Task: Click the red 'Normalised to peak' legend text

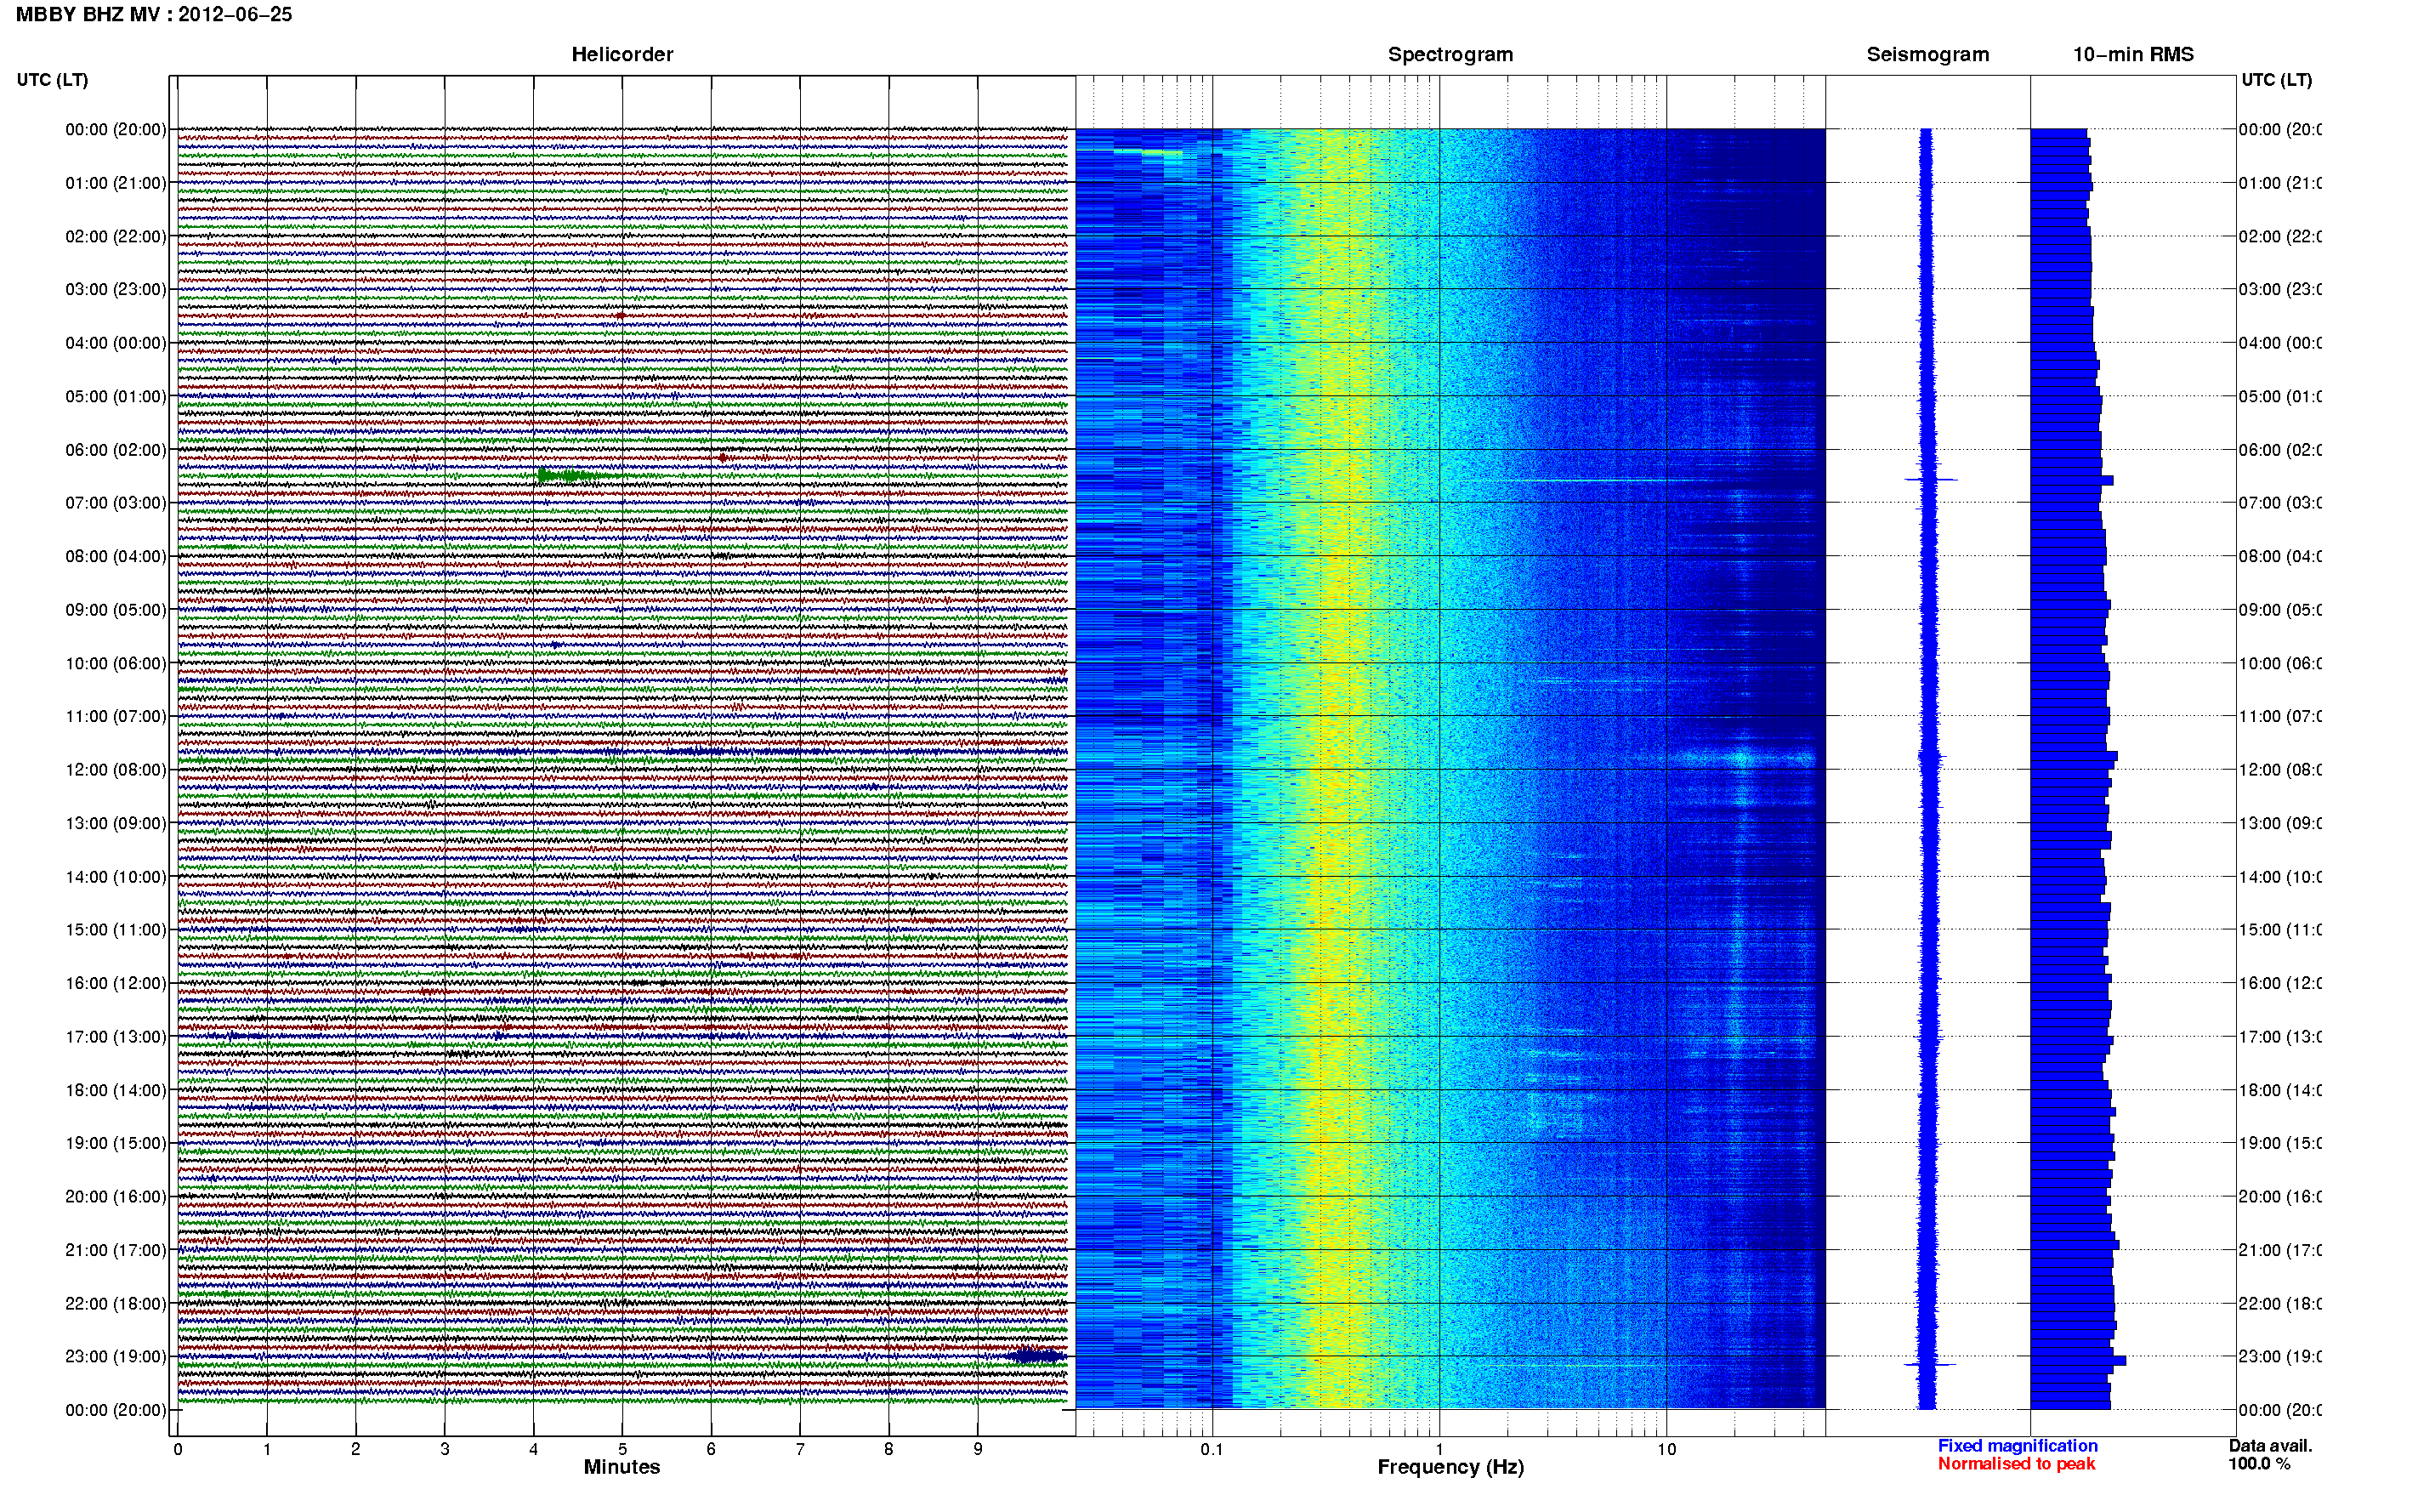Action: 2016,1464
